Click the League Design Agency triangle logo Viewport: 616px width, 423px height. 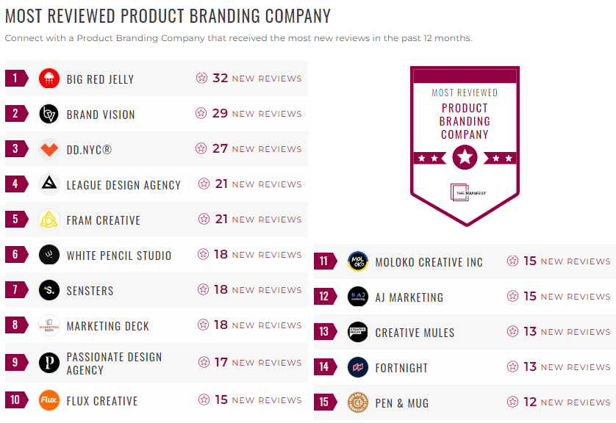pyautogui.click(x=47, y=184)
